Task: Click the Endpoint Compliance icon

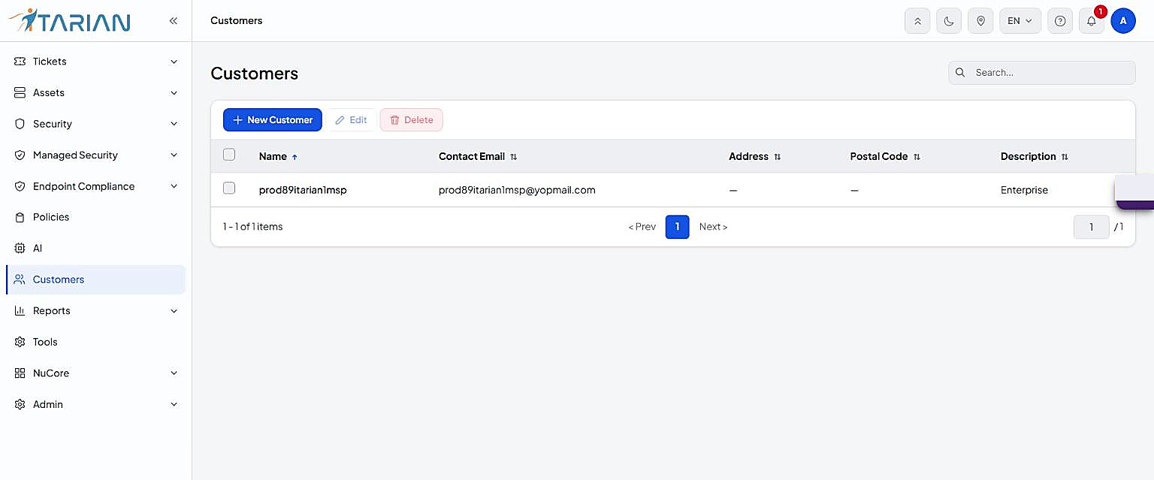Action: (20, 186)
